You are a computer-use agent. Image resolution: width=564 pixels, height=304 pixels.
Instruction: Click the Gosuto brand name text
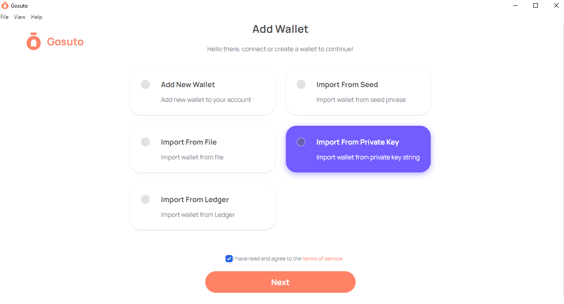65,42
